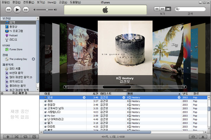Screen dimensions: 211x140
Task: Open the 고급 menu
Action: (x=63, y=2)
